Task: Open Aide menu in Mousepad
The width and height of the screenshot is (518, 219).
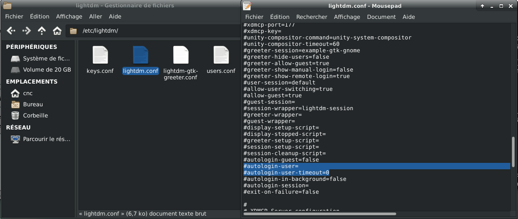Action: (409, 17)
